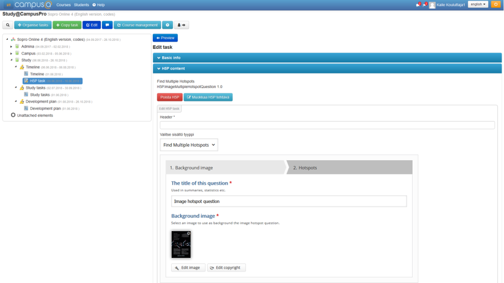Viewport: 504px width, 283px height.
Task: Collapse the Study tree node
Action: coord(11,60)
